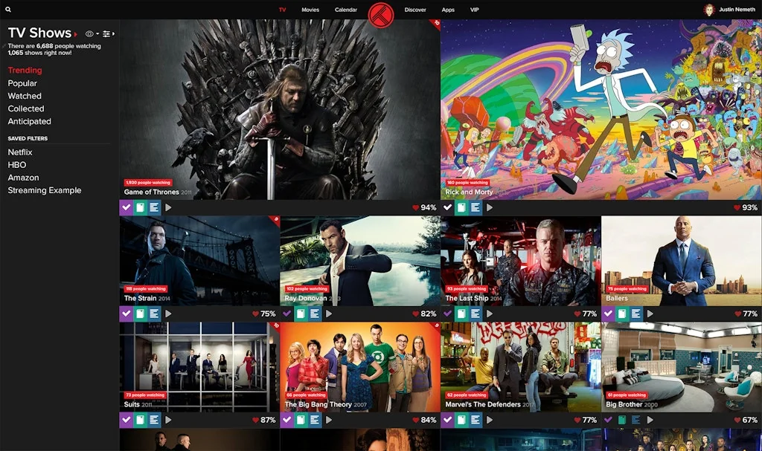Apply the Streaming Example filter

click(x=44, y=190)
